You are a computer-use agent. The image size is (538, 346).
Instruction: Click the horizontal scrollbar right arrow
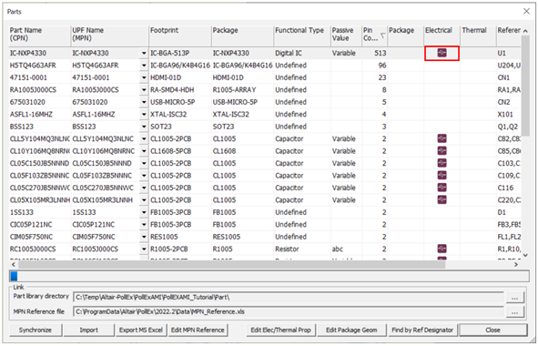(516, 265)
